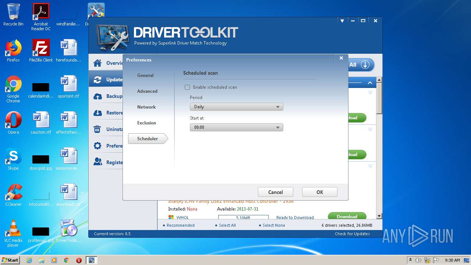
Task: Click the WHQL Windows logo icon
Action: tap(171, 218)
